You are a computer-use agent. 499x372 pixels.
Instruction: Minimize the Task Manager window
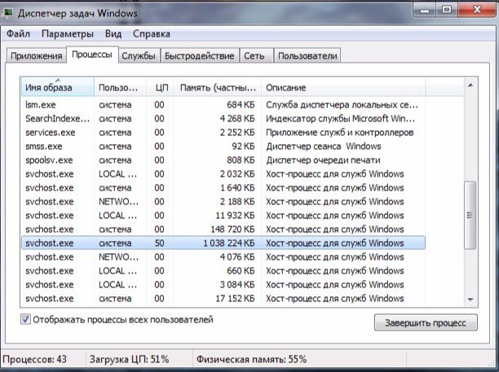(425, 10)
